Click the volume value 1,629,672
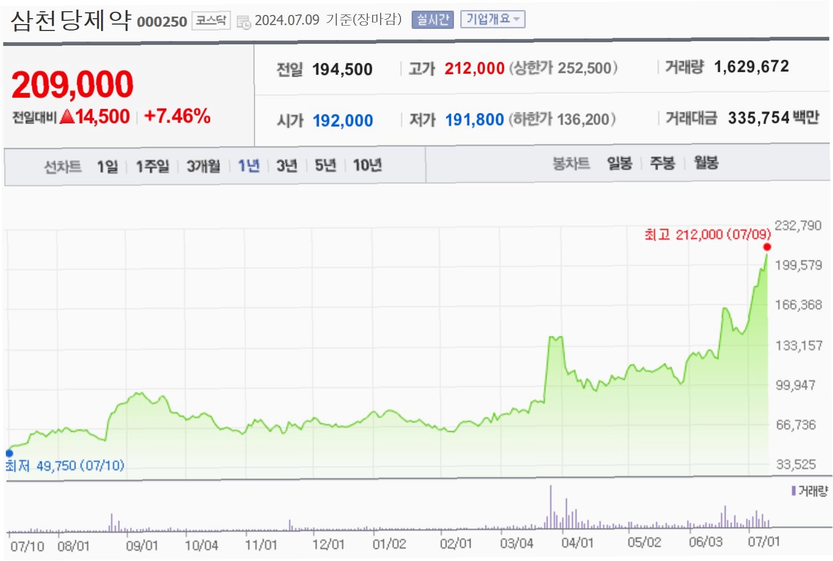This screenshot has width=833, height=561. coord(752,67)
